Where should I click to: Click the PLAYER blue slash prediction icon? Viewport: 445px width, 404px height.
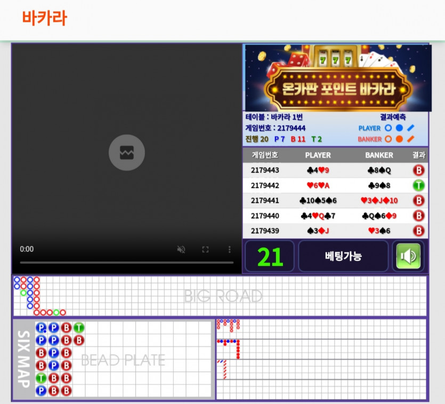410,128
